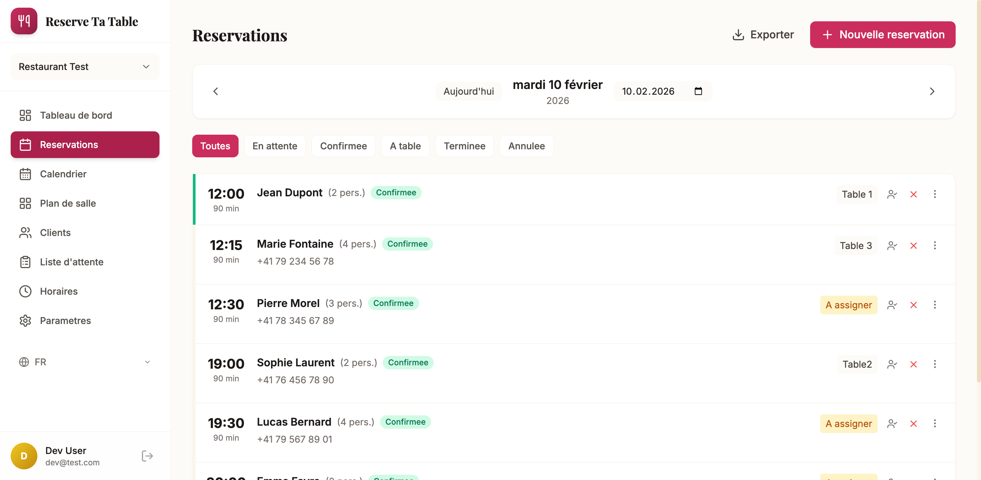Cancel Lucas Bernard's reservation with X
Viewport: 981px width, 480px height.
pos(913,424)
